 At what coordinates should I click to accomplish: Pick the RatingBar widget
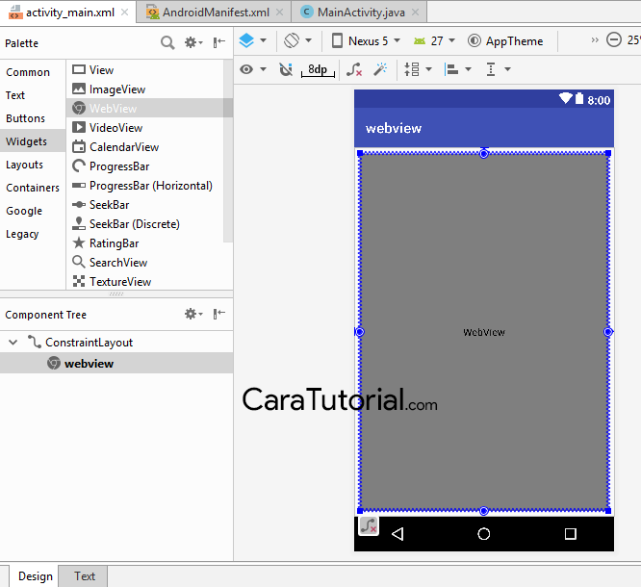[145, 243]
